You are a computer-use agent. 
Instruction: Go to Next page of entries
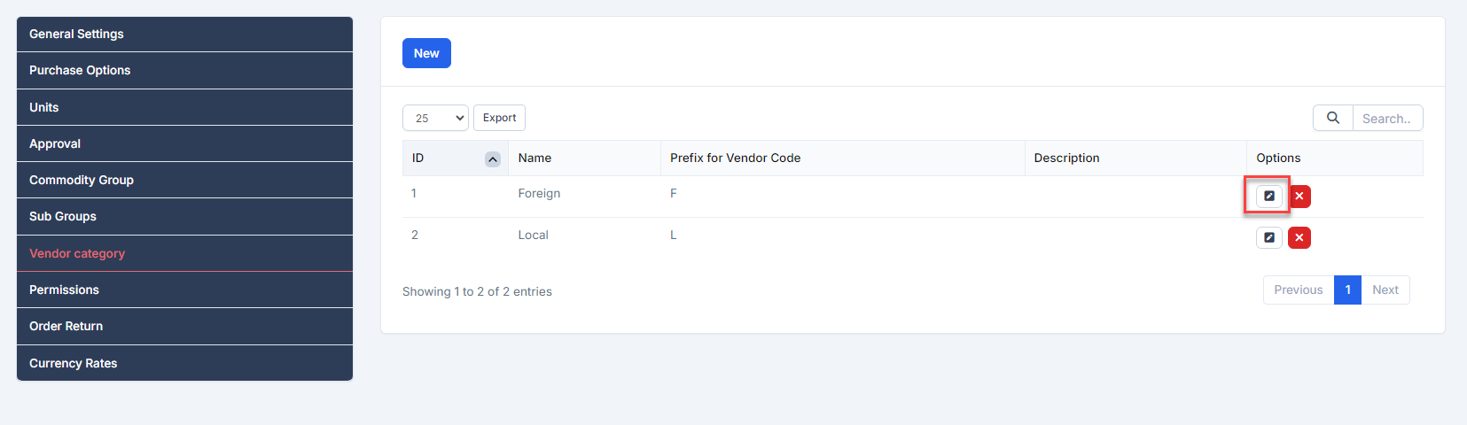pyautogui.click(x=1385, y=290)
